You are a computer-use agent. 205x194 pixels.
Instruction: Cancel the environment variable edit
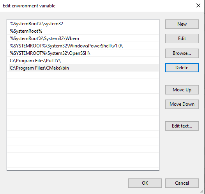pyautogui.click(x=182, y=183)
